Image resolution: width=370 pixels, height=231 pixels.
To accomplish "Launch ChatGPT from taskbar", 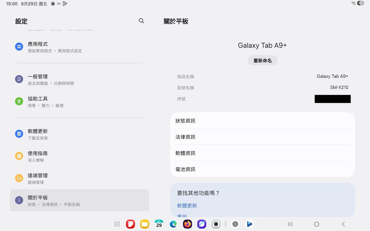I will (x=236, y=224).
